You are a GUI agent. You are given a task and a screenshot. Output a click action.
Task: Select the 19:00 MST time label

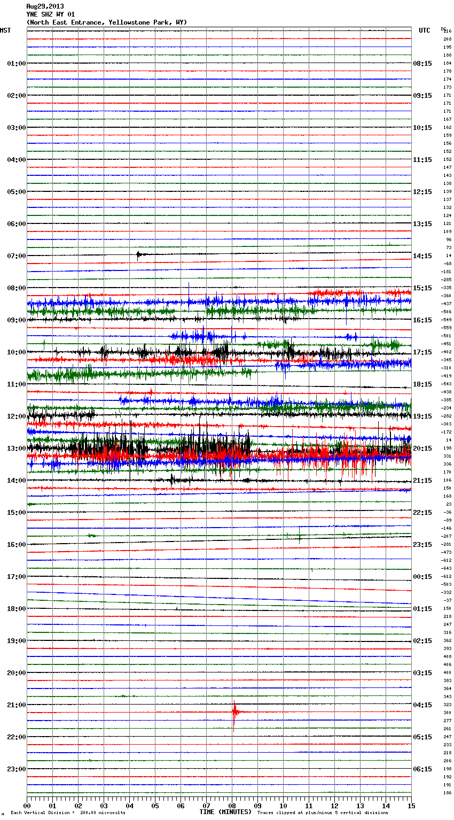click(17, 641)
